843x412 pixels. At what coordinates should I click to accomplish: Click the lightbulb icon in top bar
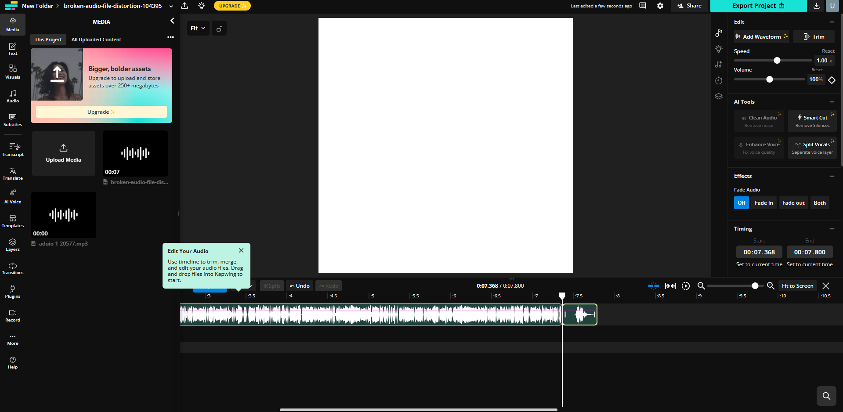point(202,6)
